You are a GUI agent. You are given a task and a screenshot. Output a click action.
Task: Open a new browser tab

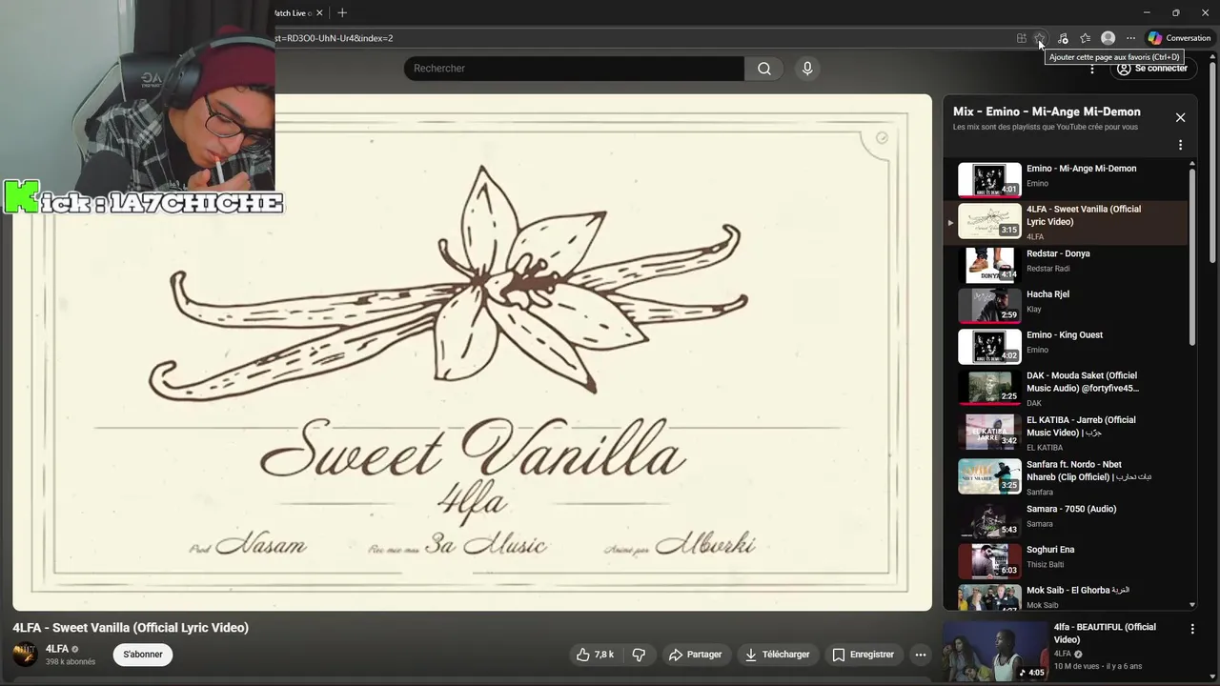(342, 12)
